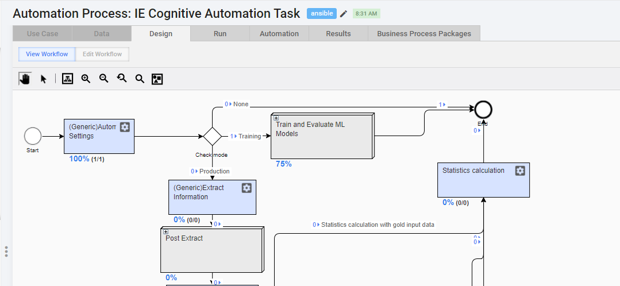Viewport: 620px width, 286px height.
Task: Click the auto-layout hierarchy diagram icon
Action: coord(68,79)
